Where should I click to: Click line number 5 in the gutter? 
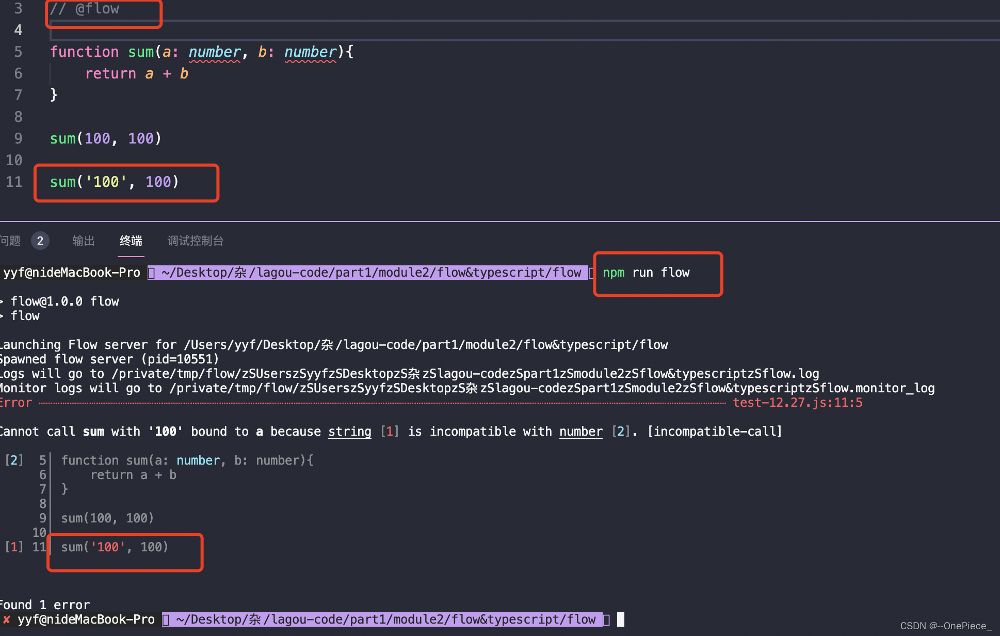(18, 52)
